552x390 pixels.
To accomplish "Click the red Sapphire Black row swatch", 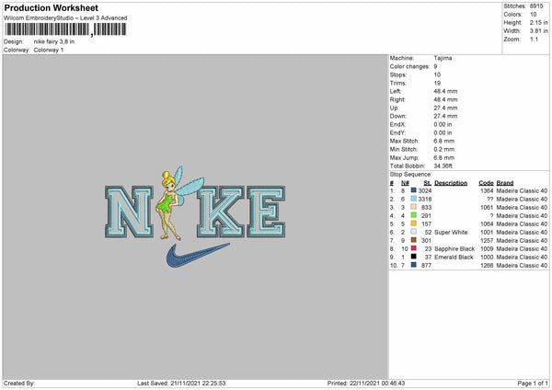I will 414,248.
